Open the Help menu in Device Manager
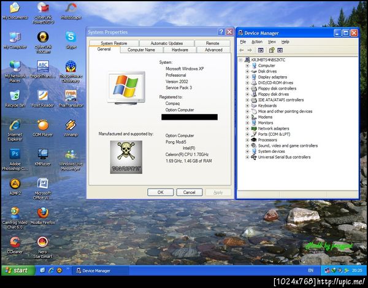 pyautogui.click(x=285, y=42)
